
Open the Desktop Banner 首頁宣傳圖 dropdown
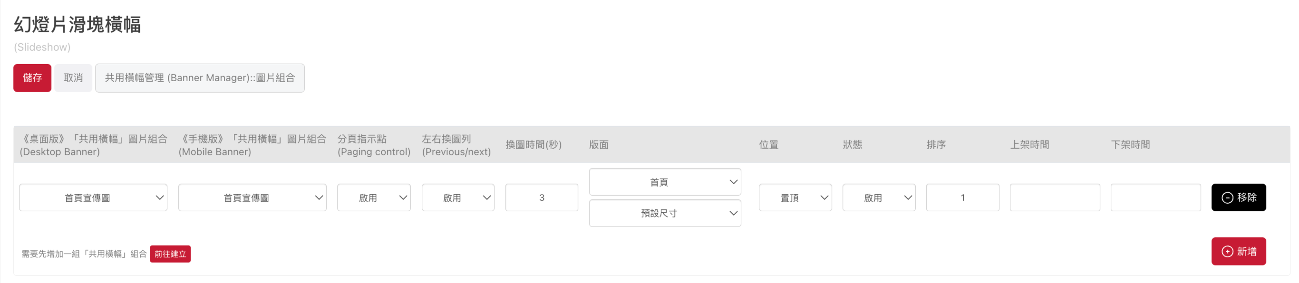[x=93, y=198]
